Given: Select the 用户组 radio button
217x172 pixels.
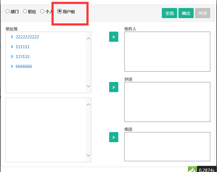Looking at the screenshot, I should tap(59, 11).
